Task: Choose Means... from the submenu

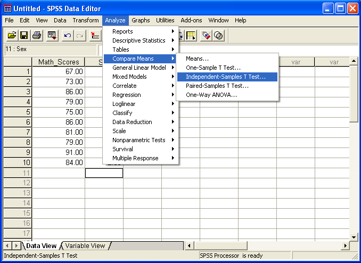Action: coord(227,59)
